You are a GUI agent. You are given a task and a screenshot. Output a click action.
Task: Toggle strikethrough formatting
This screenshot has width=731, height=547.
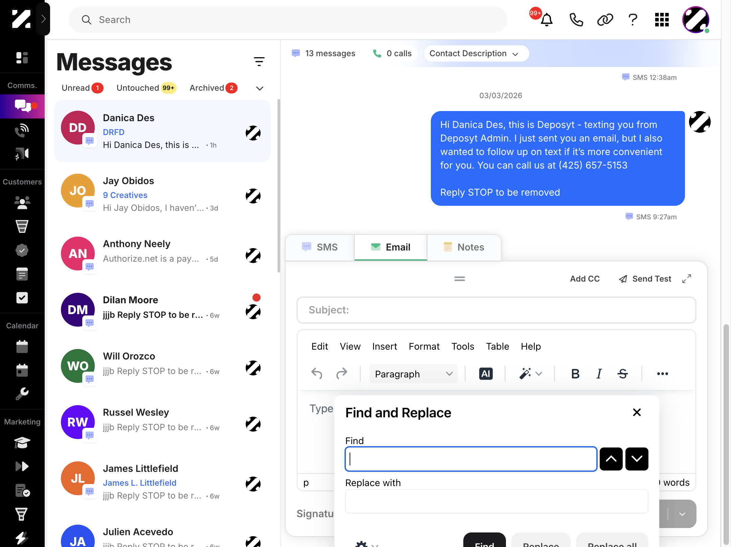point(623,374)
